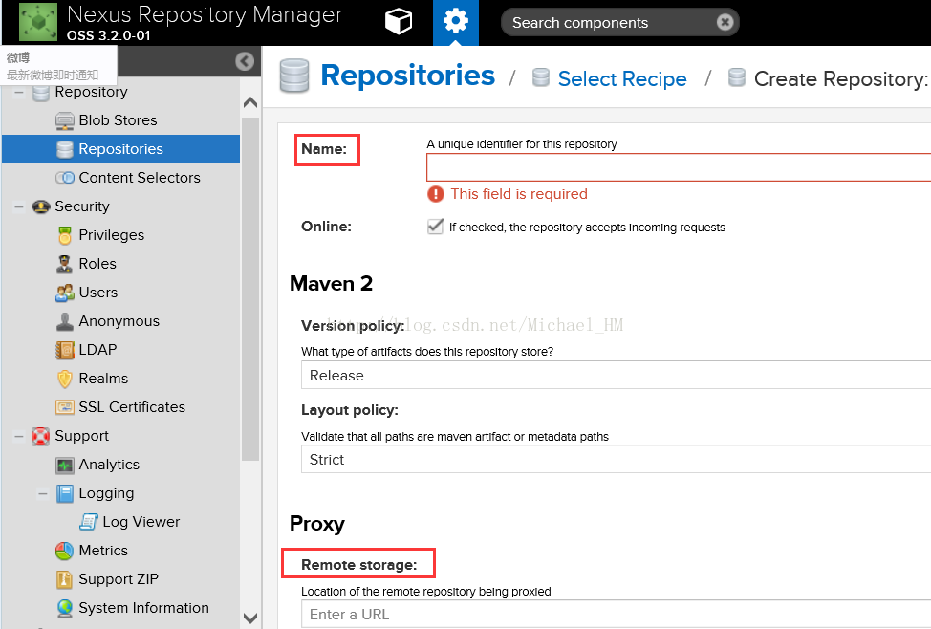
Task: Collapse the Repository tree node
Action: point(19,92)
